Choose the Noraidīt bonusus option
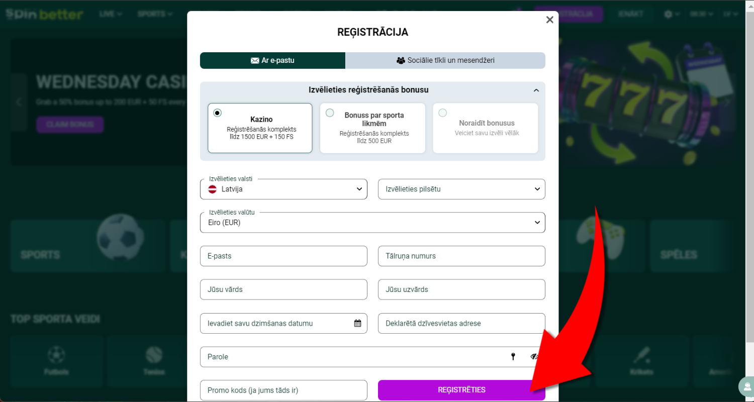Screen dimensions: 754x402 (x=485, y=128)
